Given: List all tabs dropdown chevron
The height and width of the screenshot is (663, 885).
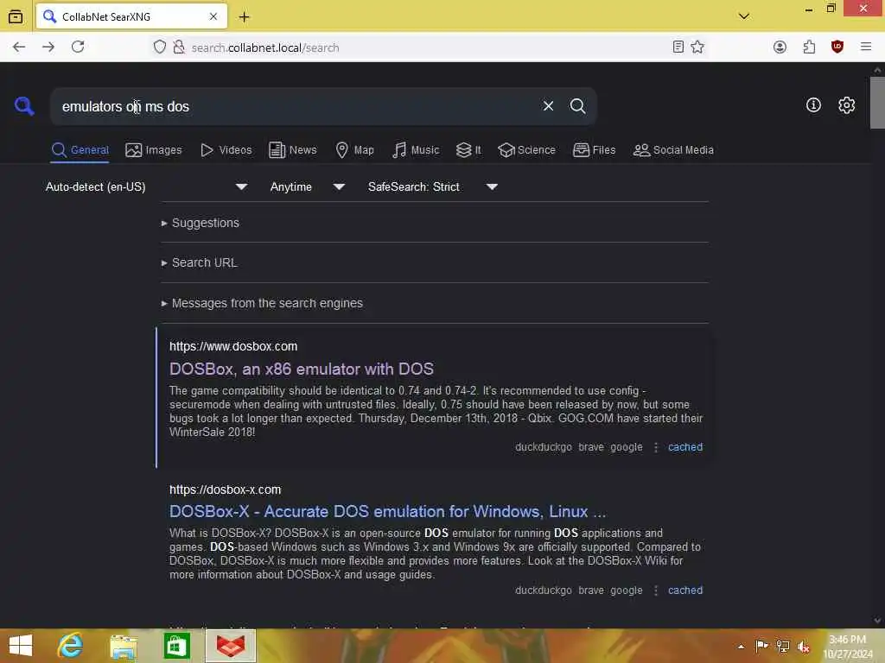Looking at the screenshot, I should point(744,16).
